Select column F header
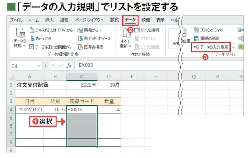The width and height of the screenshot is (248, 158). (x=155, y=77)
